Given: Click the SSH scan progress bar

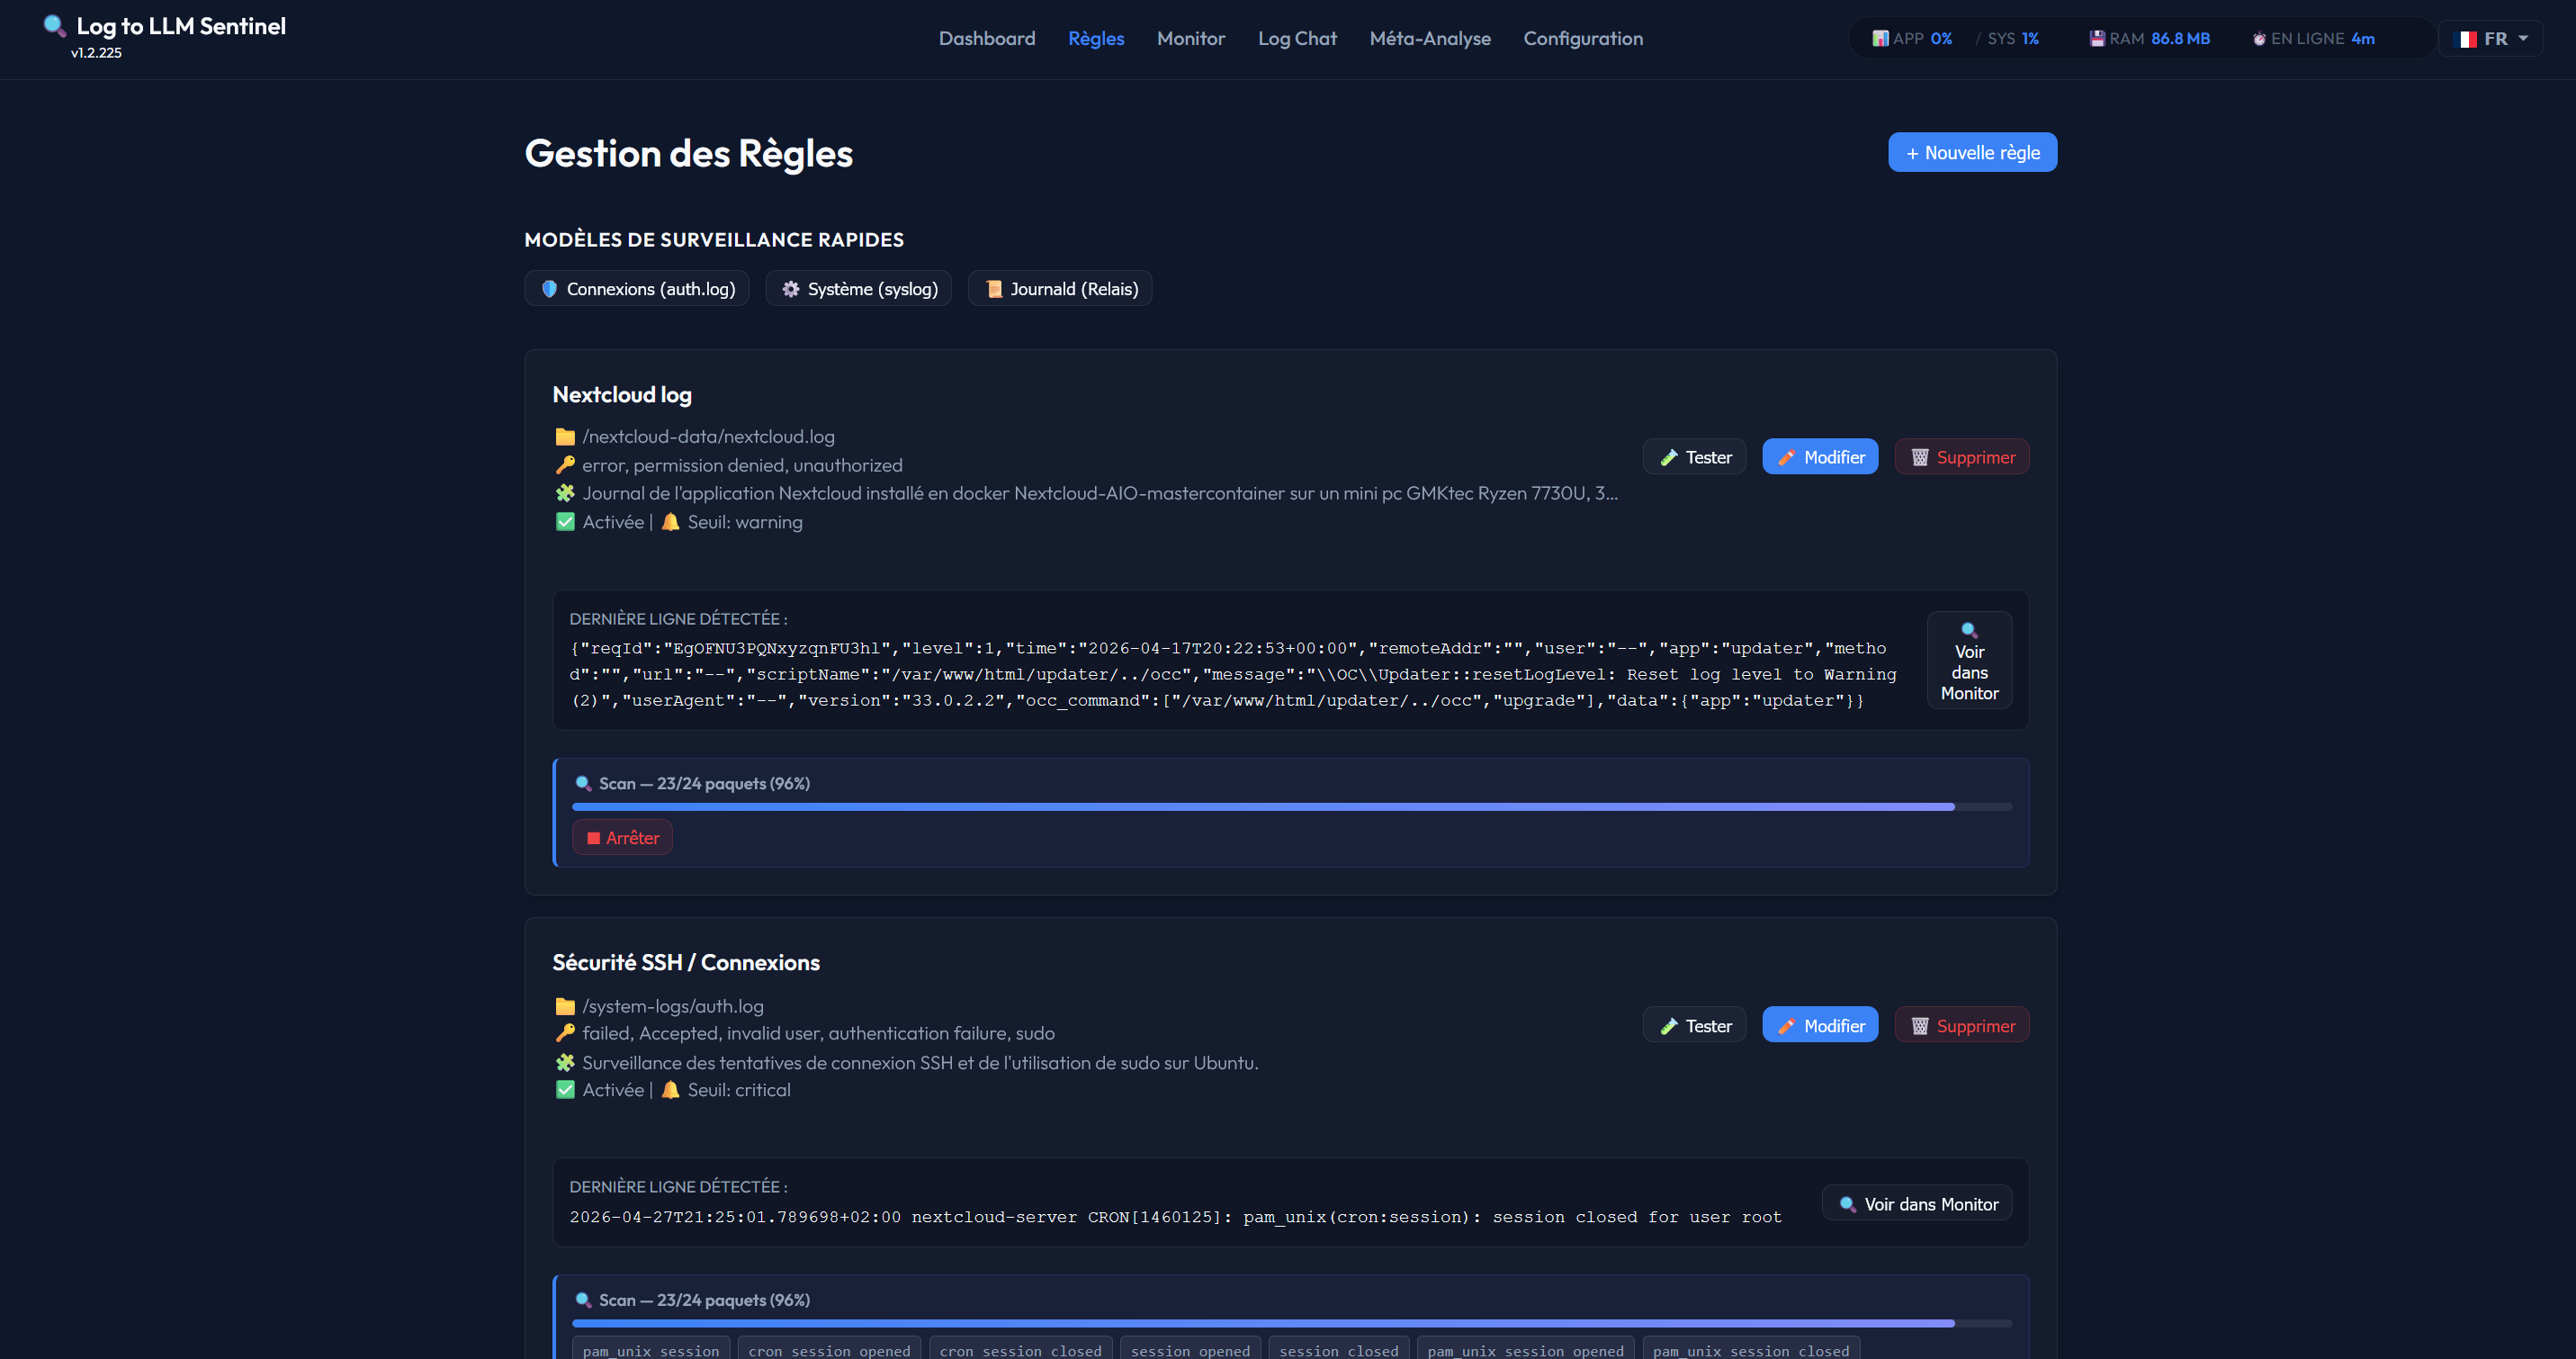Looking at the screenshot, I should point(1291,1322).
